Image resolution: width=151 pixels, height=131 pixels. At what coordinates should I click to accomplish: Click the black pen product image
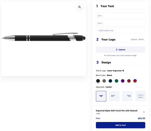[44, 37]
